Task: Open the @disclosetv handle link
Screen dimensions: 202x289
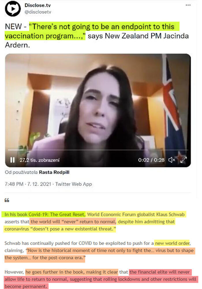Action: coord(38,12)
